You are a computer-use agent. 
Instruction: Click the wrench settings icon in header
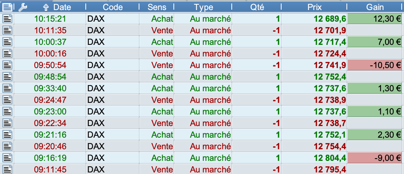click(x=23, y=7)
